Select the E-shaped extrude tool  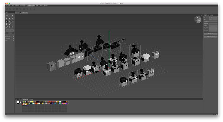tap(10, 27)
